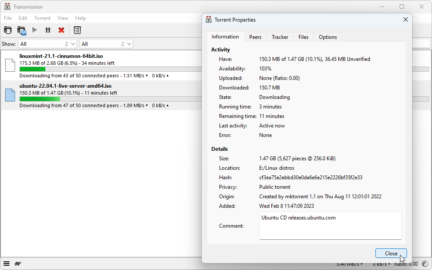Go to the Options tab
The height and width of the screenshot is (270, 432).
point(327,37)
